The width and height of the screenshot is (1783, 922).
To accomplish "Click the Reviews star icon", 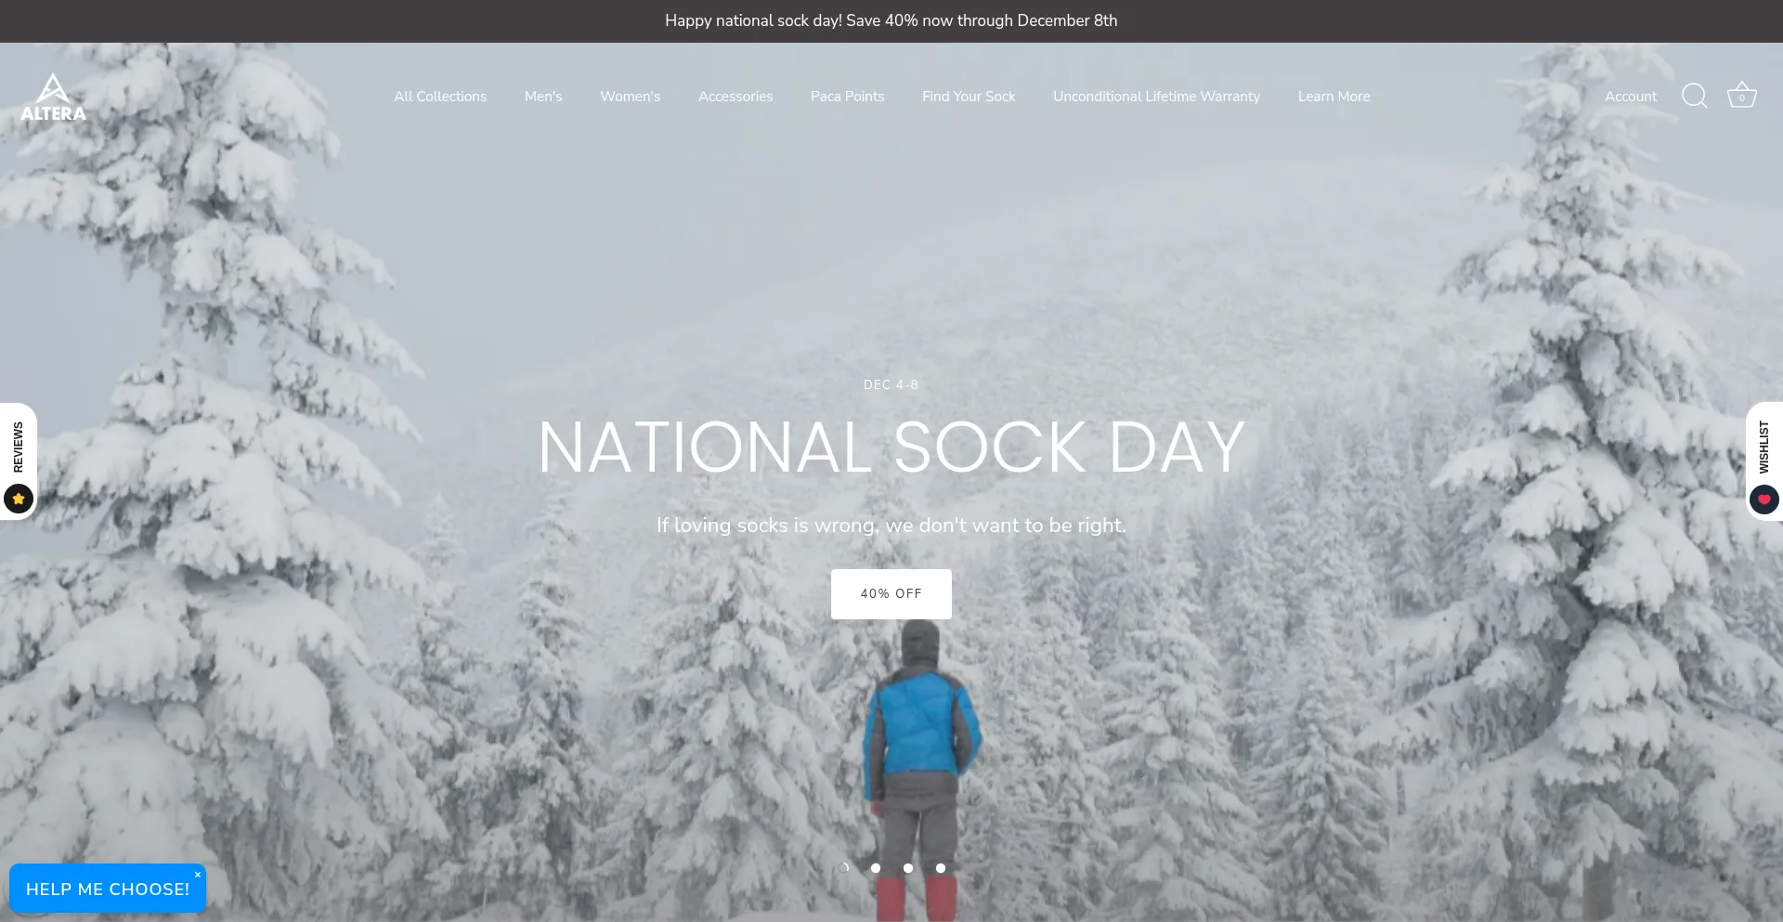I will (19, 499).
